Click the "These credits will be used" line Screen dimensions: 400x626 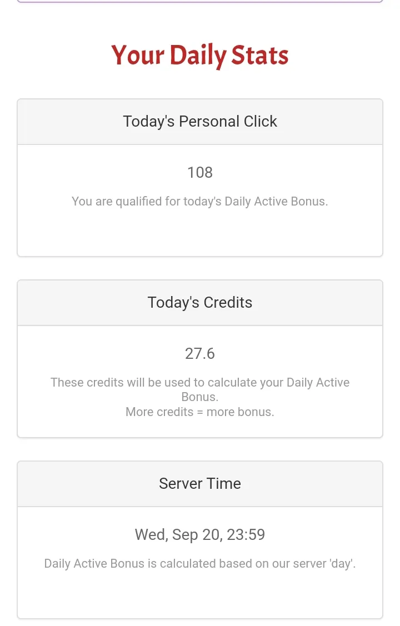[x=200, y=383]
